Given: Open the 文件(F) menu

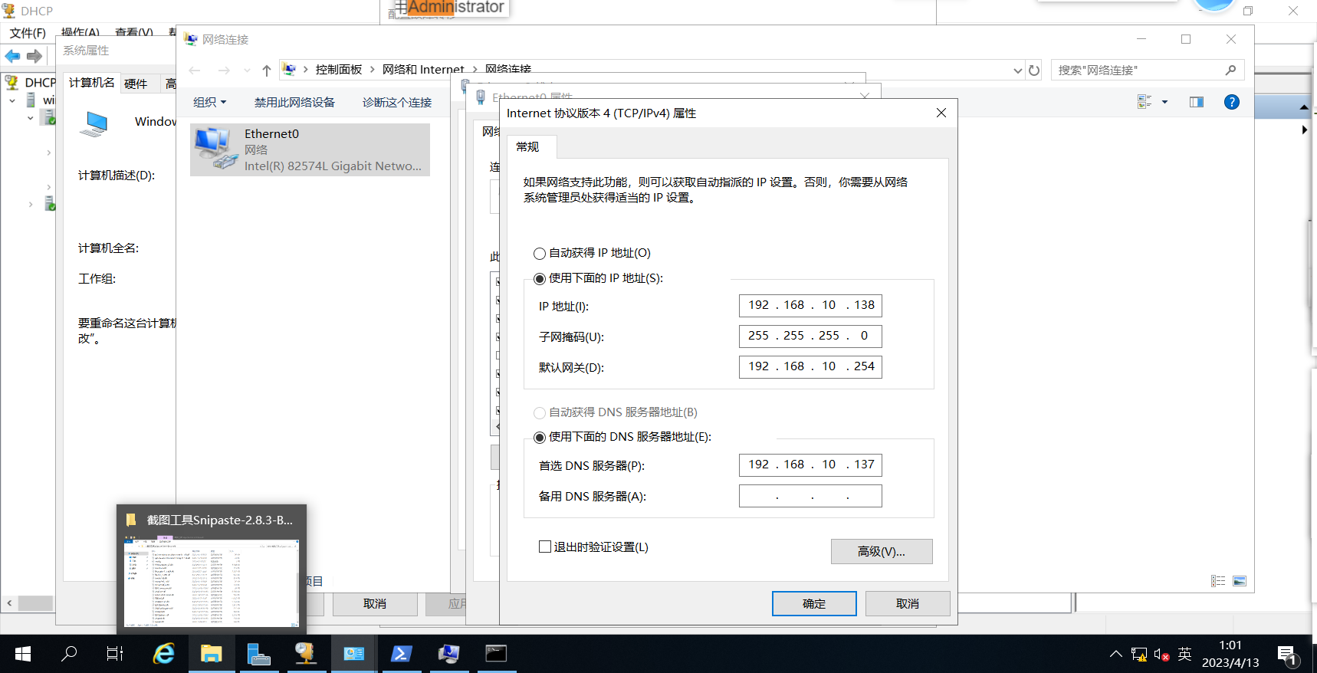Looking at the screenshot, I should tap(28, 33).
